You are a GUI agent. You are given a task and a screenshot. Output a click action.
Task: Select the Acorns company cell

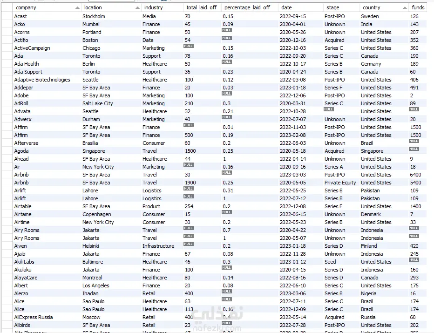click(47, 32)
